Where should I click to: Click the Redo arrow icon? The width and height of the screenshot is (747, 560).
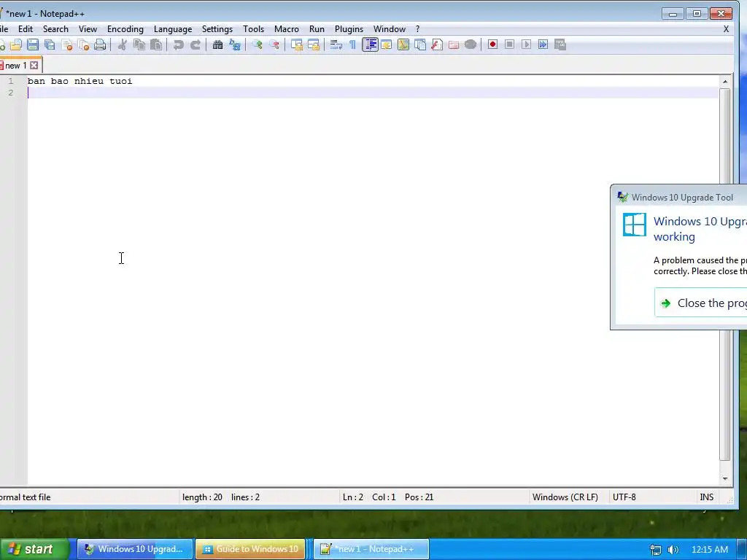tap(196, 44)
